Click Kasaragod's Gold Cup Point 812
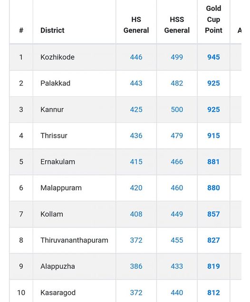 (x=213, y=293)
